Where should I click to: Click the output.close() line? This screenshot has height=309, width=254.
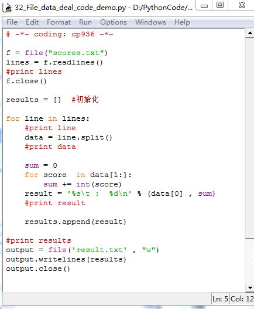(38, 269)
